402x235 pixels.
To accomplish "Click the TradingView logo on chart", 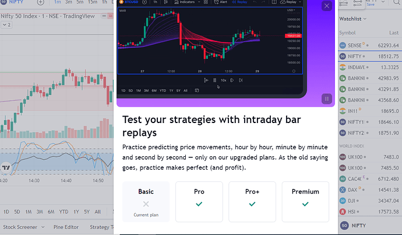I will click(6, 168).
